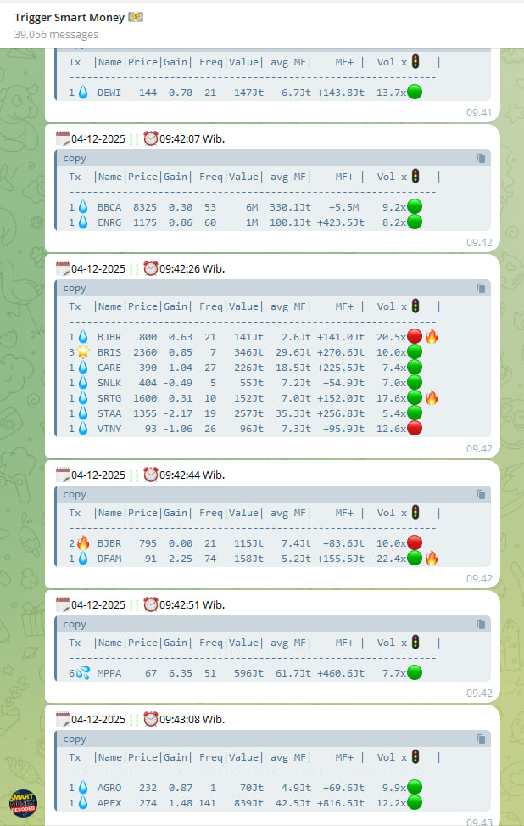Screen dimensions: 524x826
Task: Click the fire emoji after SRTG 17.6x
Action: tap(432, 398)
